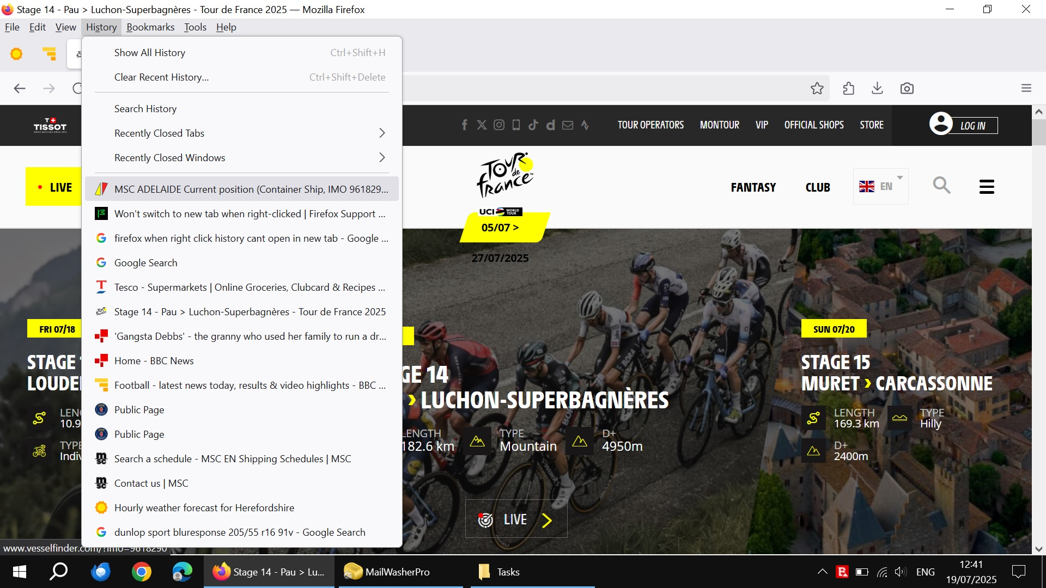This screenshot has height=588, width=1046.
Task: Click the page scrollbar down arrow
Action: 1038,549
